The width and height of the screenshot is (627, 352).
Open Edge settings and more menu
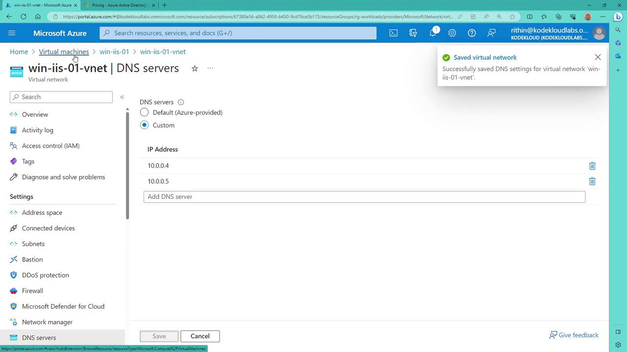coord(602,17)
